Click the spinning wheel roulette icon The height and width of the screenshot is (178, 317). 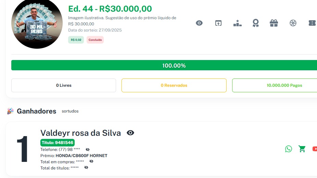(x=293, y=23)
